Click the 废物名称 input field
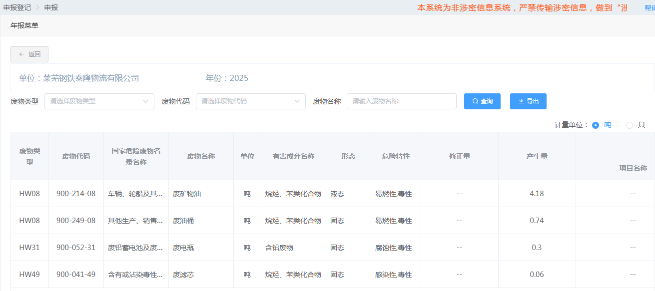Image resolution: width=655 pixels, height=291 pixels. pos(401,101)
